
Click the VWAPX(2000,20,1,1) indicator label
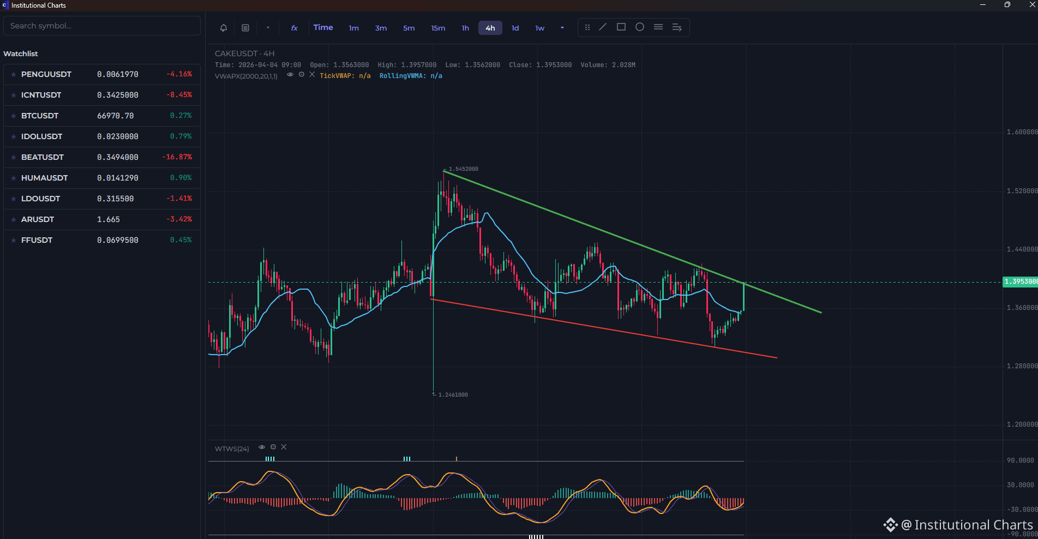[x=246, y=76]
